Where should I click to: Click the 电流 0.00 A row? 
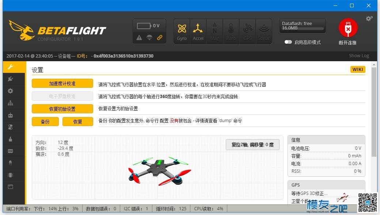point(326,164)
